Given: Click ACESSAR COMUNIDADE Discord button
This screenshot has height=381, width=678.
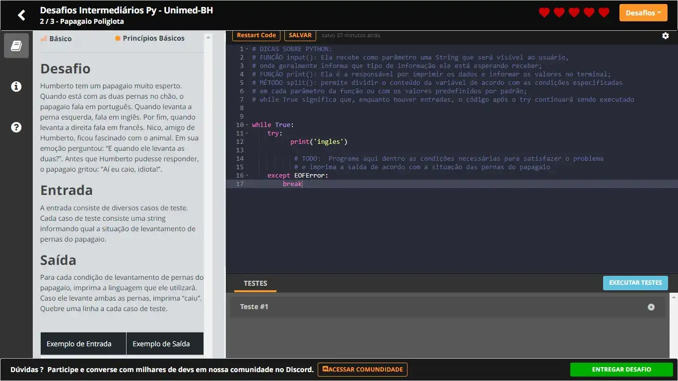Looking at the screenshot, I should [x=362, y=370].
